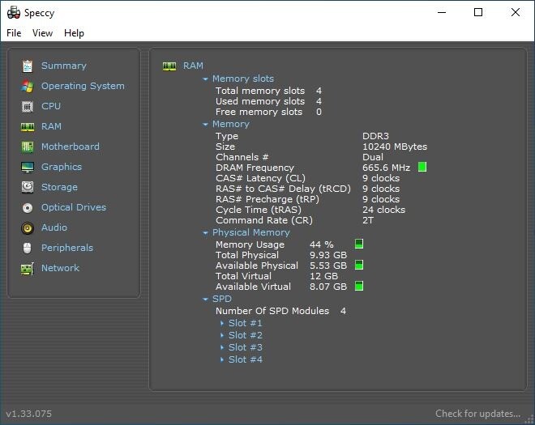Click the RAM stick icon in sidebar
The height and width of the screenshot is (425, 535).
(28, 127)
